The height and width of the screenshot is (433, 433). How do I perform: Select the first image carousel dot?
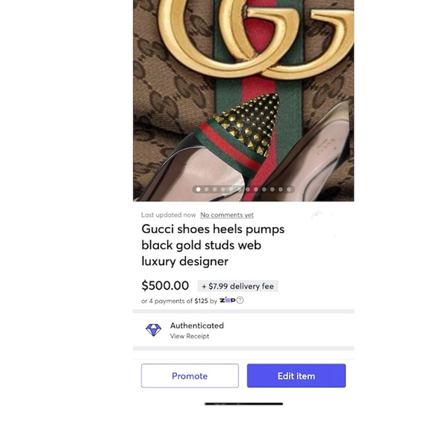pos(199,190)
